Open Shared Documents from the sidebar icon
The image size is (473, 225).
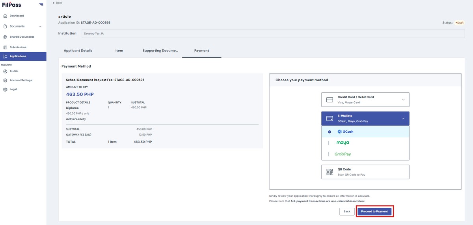point(5,37)
